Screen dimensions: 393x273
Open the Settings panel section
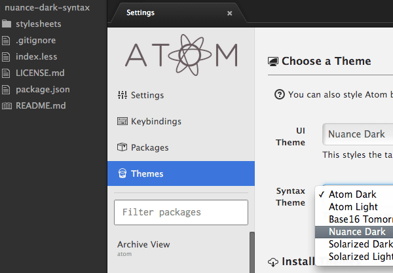[147, 95]
